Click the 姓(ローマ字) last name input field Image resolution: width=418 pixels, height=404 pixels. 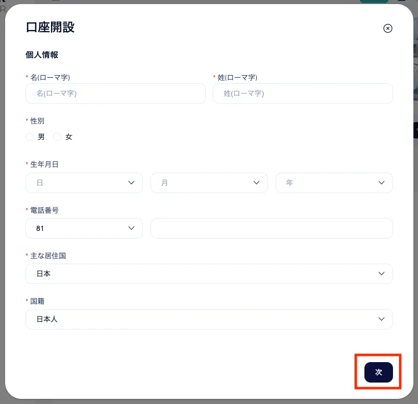(303, 93)
